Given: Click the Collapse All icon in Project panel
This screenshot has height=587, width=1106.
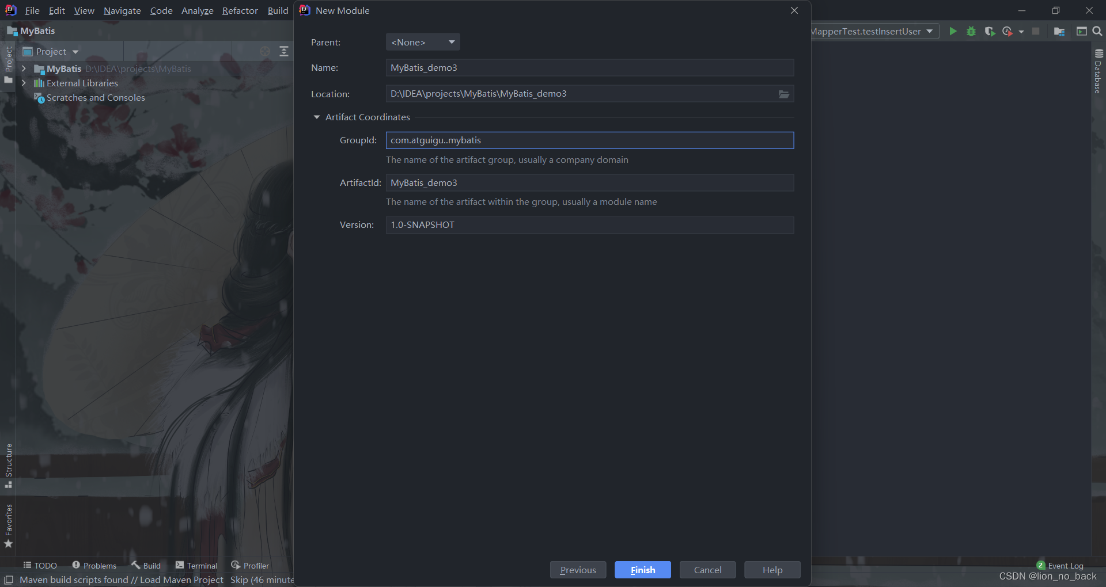Looking at the screenshot, I should (x=283, y=51).
